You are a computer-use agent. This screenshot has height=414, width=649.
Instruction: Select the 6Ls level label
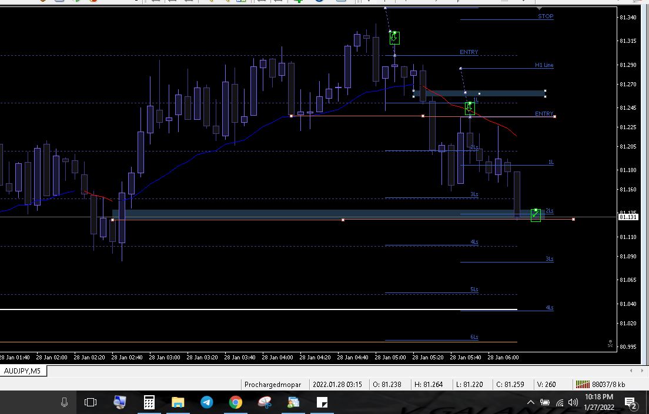[474, 336]
